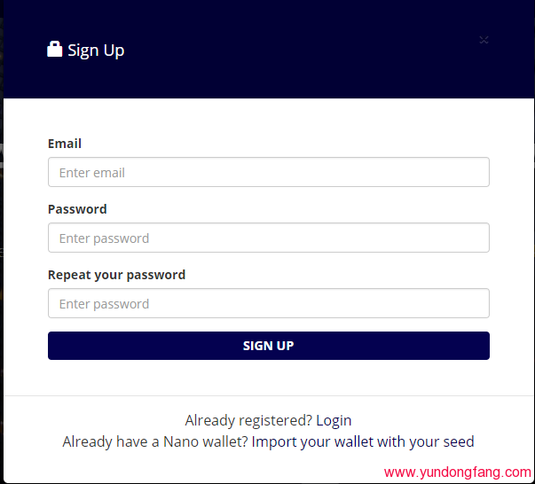Click the Password field label
The image size is (535, 484).
pyautogui.click(x=77, y=209)
